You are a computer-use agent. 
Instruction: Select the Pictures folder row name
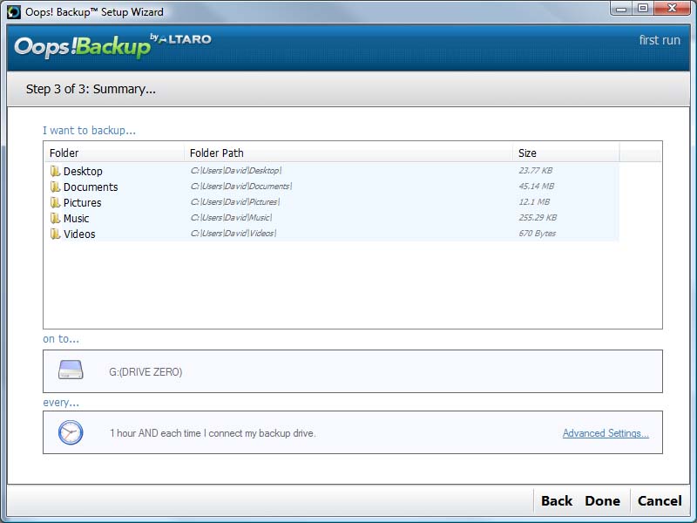(82, 202)
